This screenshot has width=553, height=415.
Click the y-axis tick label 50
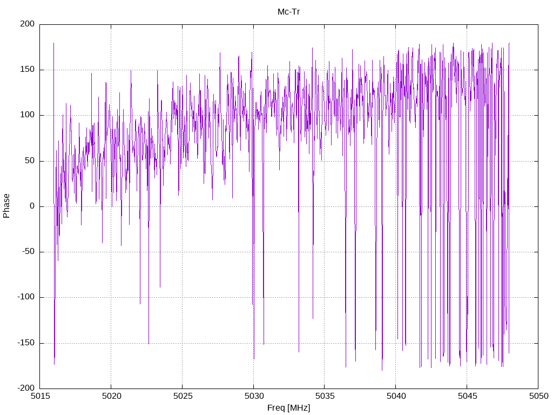(30, 160)
